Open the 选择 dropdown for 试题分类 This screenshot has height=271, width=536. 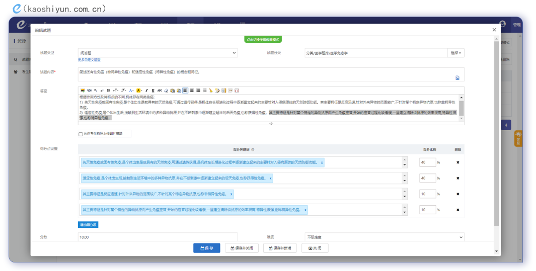(455, 53)
